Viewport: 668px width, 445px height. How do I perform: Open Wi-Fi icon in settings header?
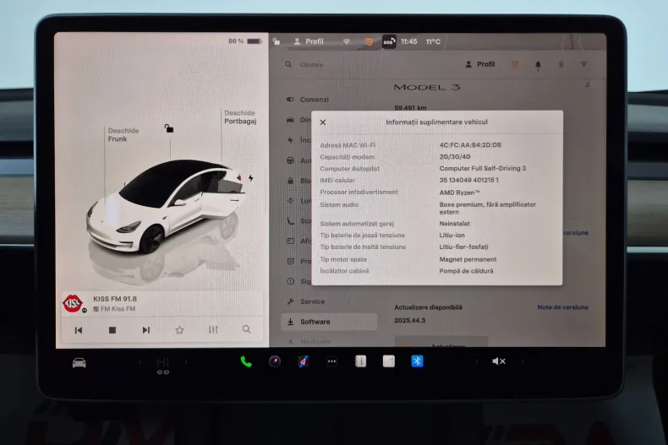point(583,64)
